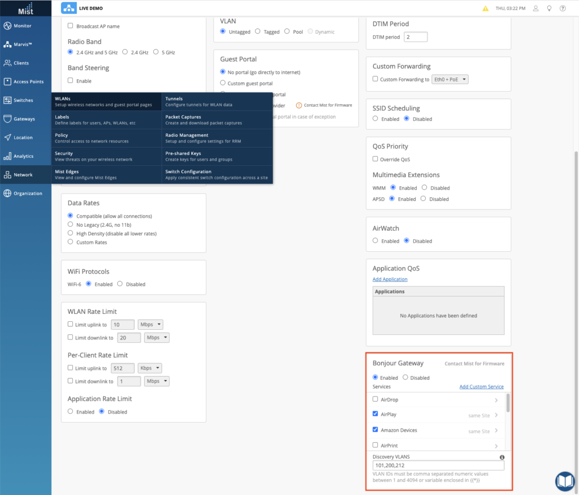Screen dimensions: 579x495
Task: Click Add Application under Application QoS
Action: point(390,279)
